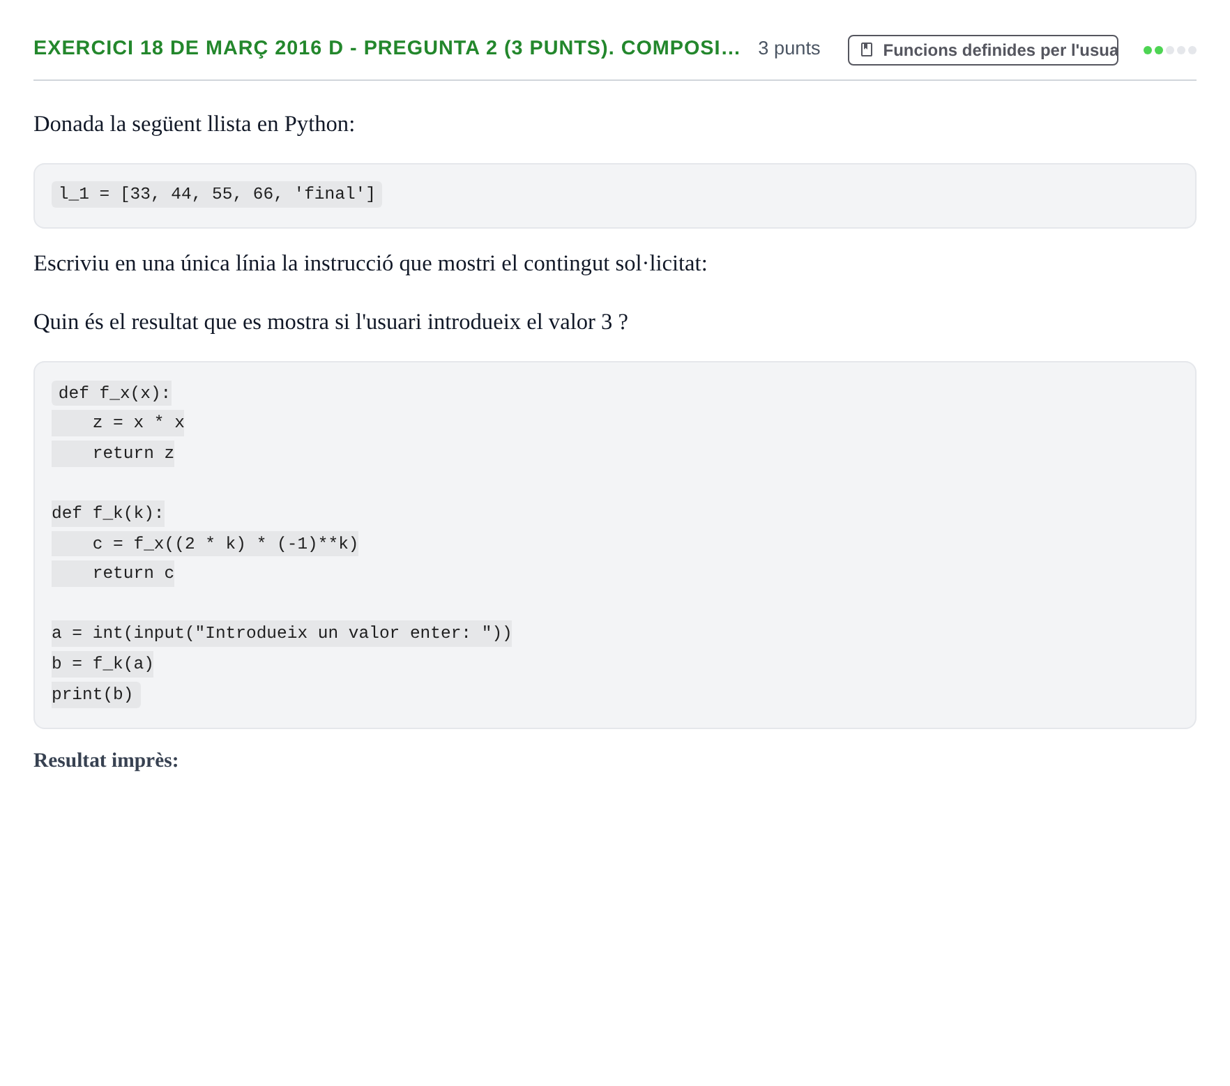Click the code line 'print(b)'
Image resolution: width=1230 pixels, height=1086 pixels.
click(96, 694)
